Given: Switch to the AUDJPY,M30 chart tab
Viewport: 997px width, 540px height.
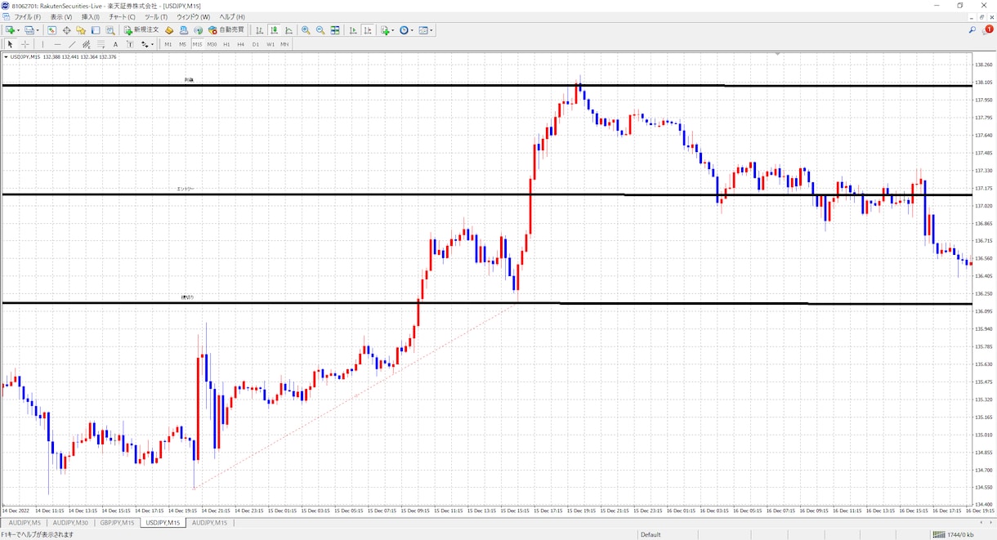Looking at the screenshot, I should click(x=70, y=523).
